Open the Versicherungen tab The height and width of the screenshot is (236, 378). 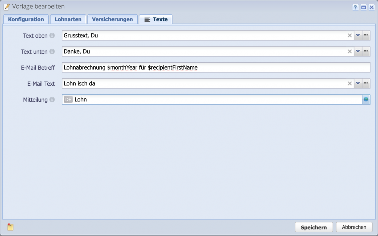(112, 19)
